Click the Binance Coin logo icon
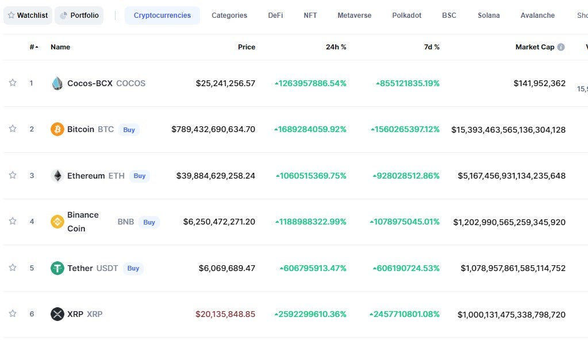 click(57, 222)
